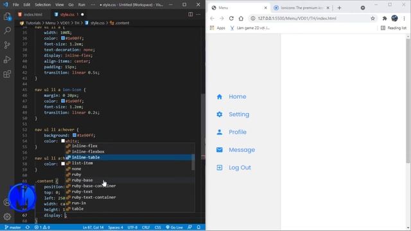Image resolution: width=411 pixels, height=231 pixels.
Task: Click the Spaces: 4 indentation setting
Action: [x=116, y=227]
